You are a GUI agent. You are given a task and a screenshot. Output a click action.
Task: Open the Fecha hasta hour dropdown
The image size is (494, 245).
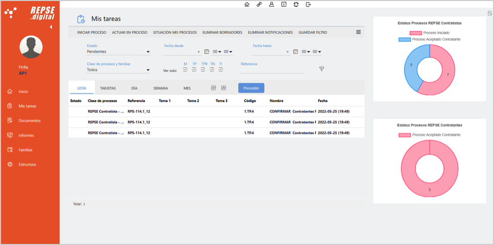click(x=306, y=52)
